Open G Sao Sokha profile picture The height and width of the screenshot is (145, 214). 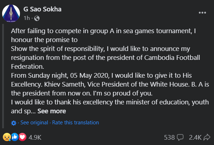tap(11, 14)
